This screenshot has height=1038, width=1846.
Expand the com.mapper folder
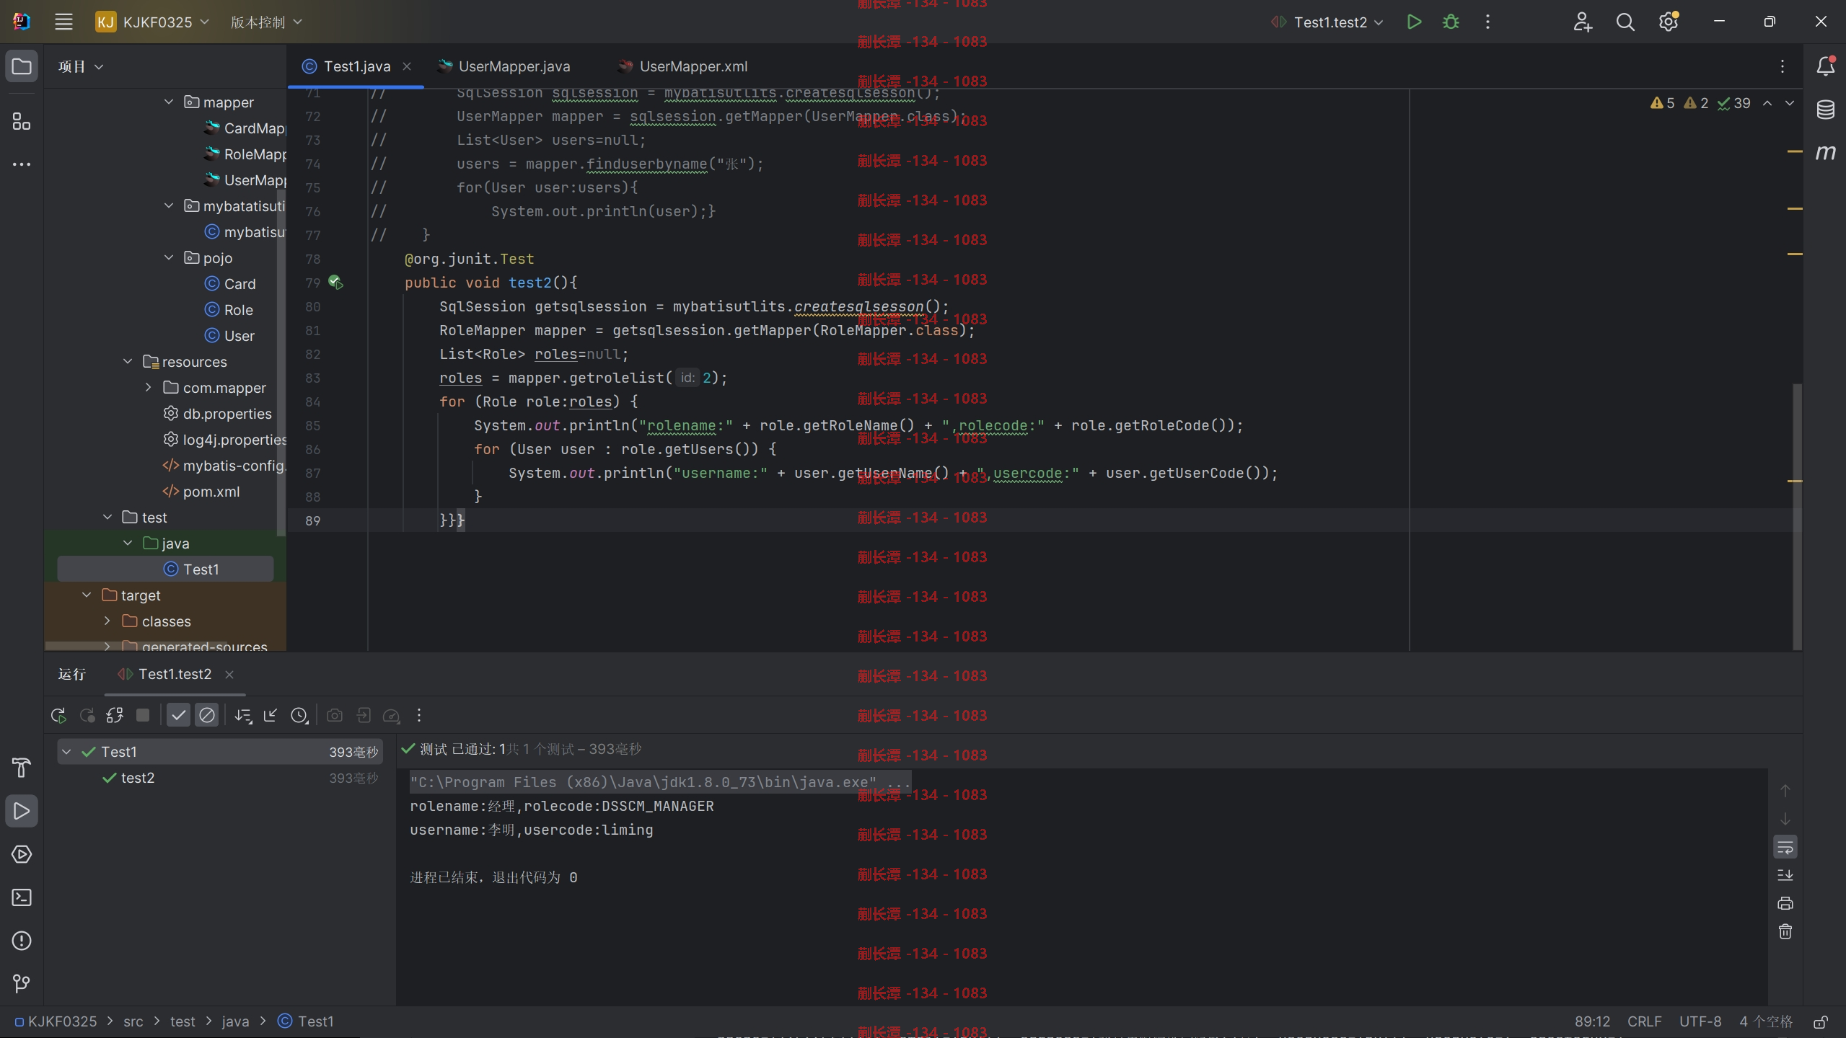(149, 388)
